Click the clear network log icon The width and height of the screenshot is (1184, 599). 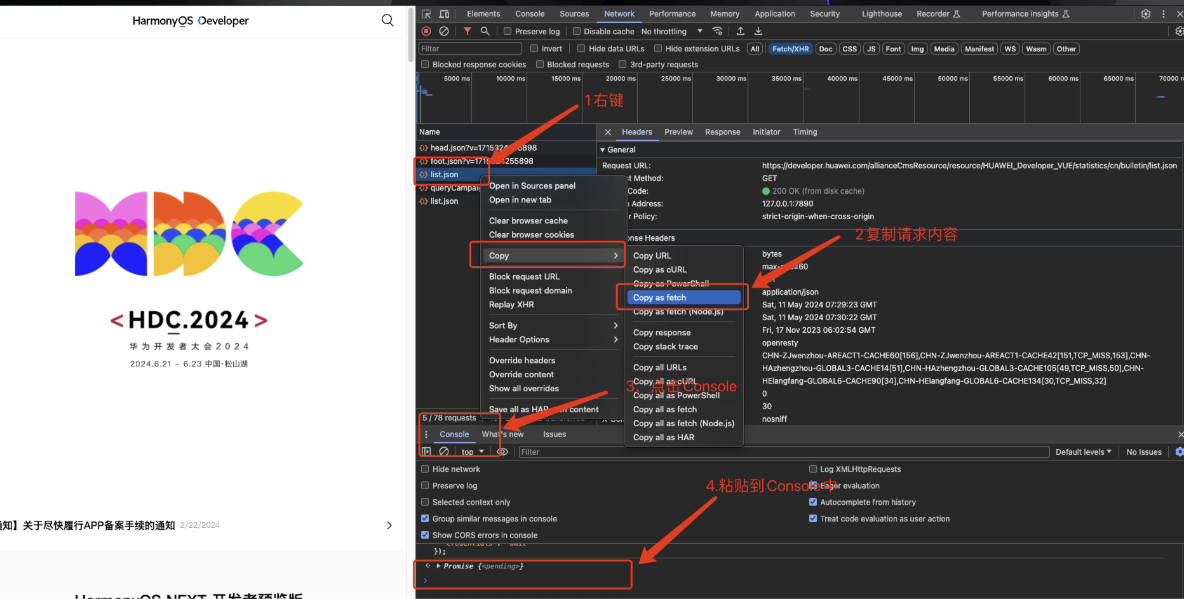click(444, 31)
